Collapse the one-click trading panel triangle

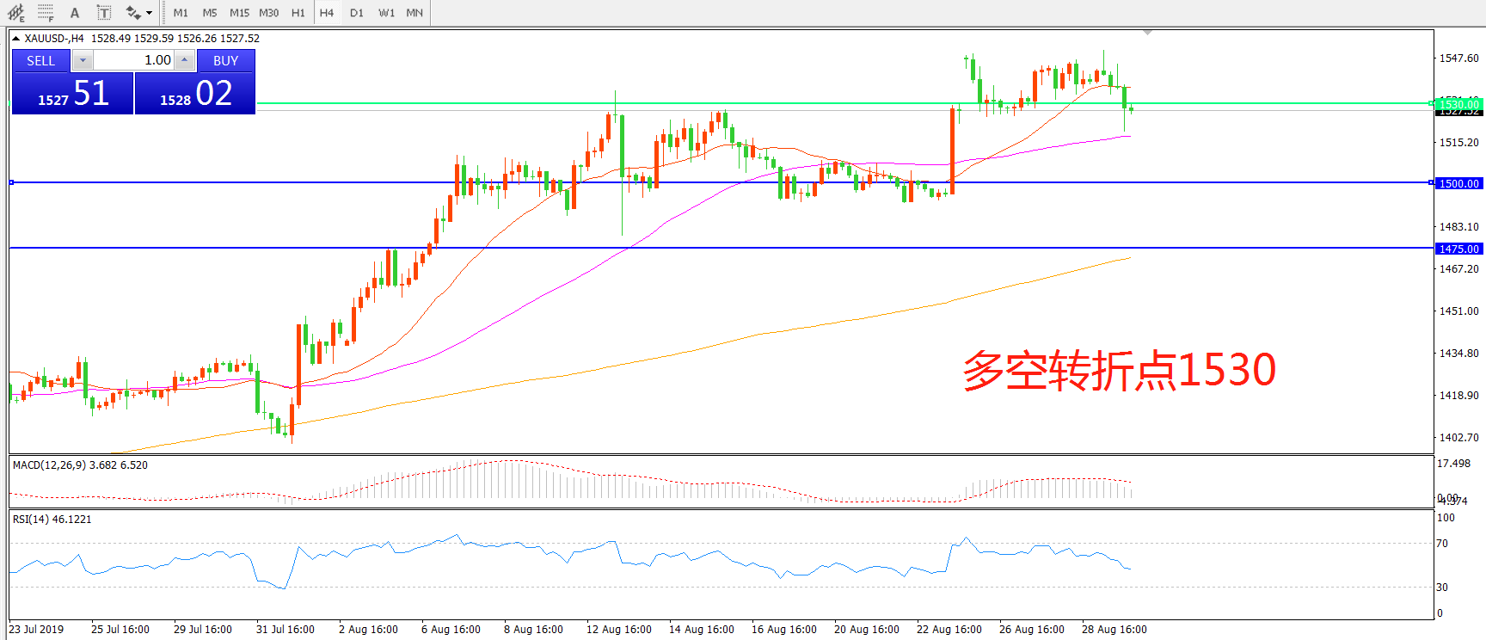15,39
